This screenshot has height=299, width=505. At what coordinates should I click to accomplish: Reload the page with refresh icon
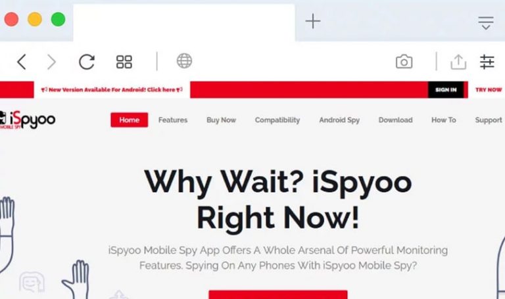[87, 62]
